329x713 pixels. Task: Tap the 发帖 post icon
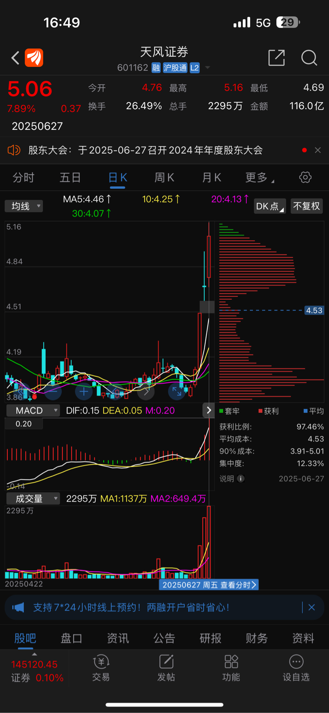coord(166,668)
